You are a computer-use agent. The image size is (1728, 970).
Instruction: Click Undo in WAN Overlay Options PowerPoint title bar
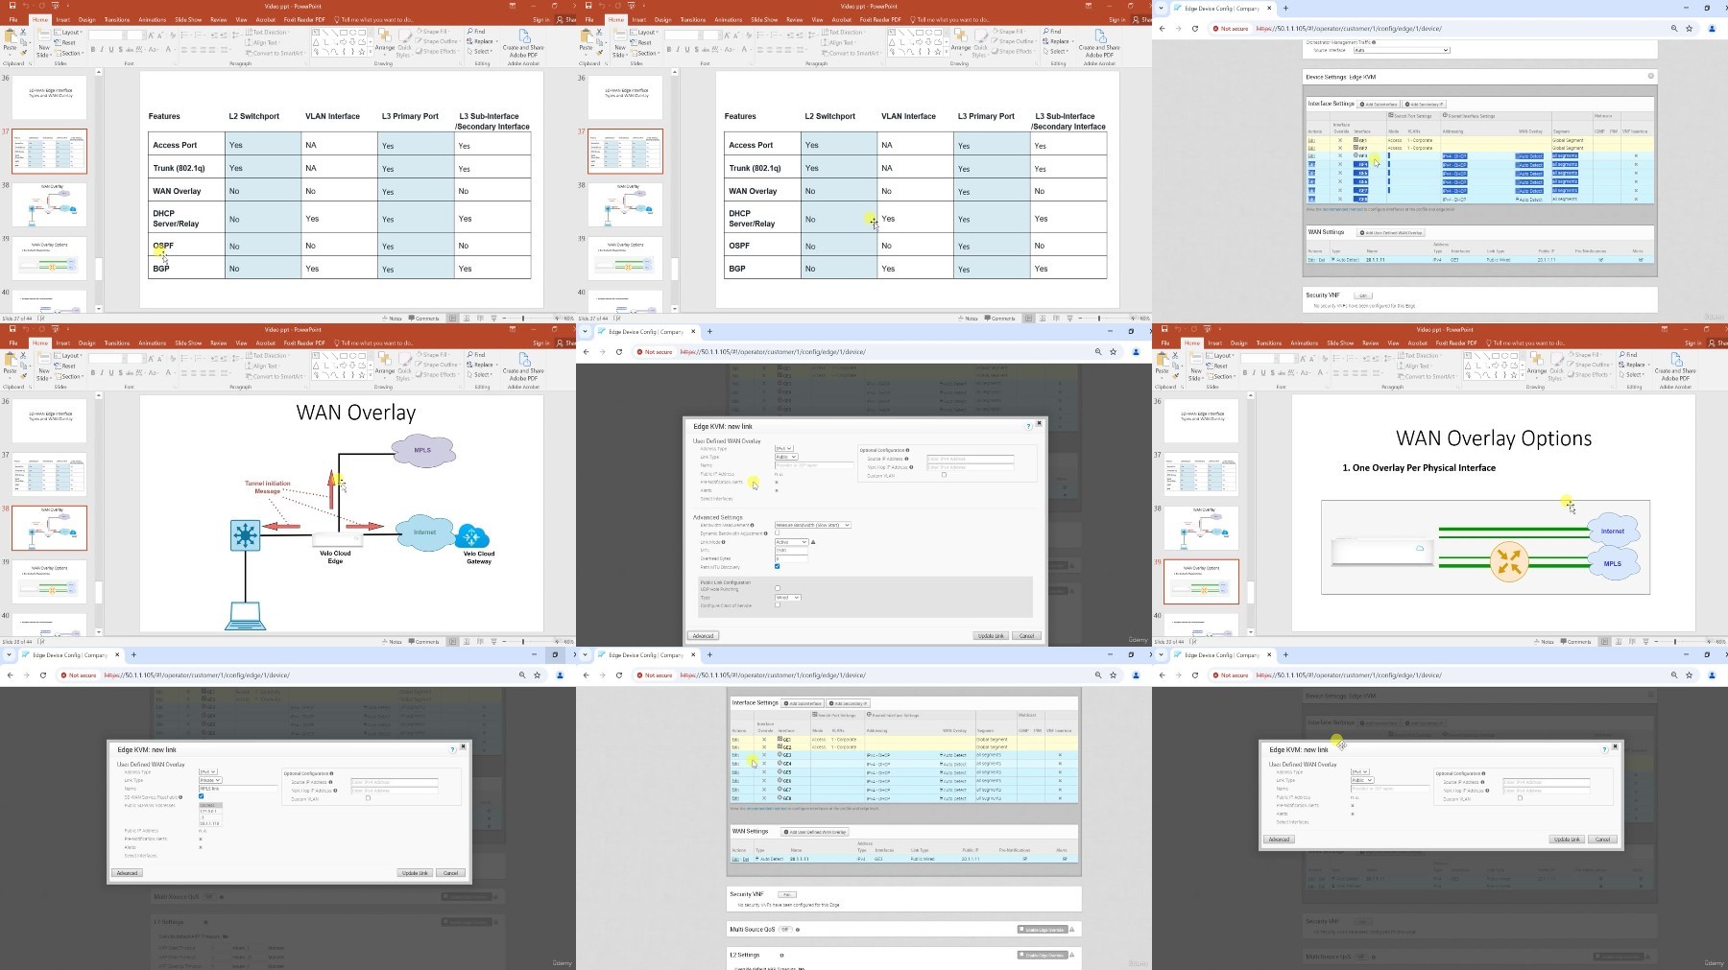click(x=1178, y=329)
